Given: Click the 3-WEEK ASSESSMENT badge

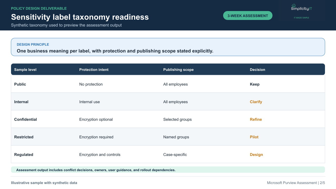Looking at the screenshot, I should (248, 15).
